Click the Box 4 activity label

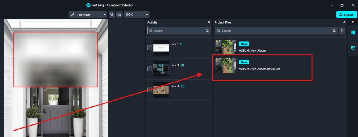(175, 86)
